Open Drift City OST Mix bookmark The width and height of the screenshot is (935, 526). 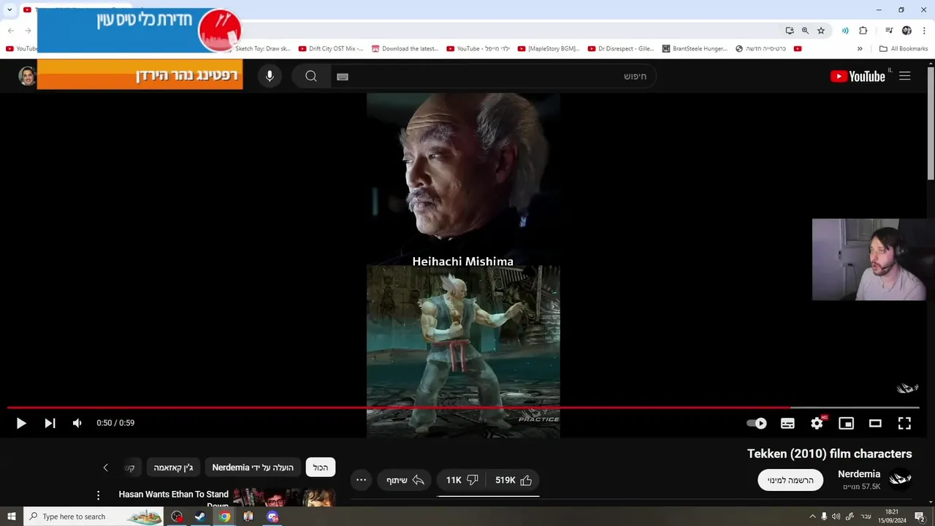coord(331,49)
